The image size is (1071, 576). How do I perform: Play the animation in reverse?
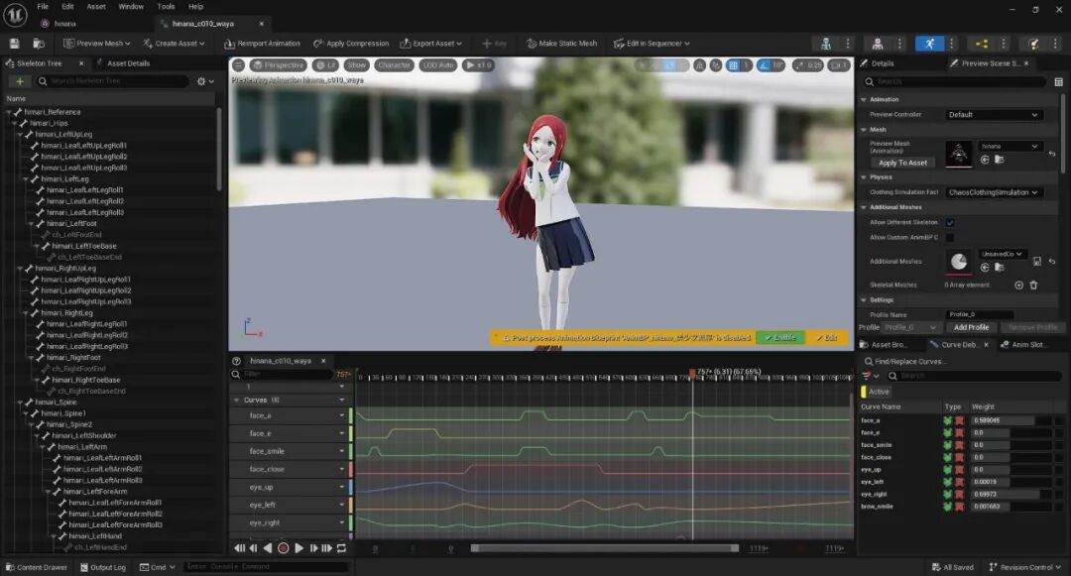pos(268,548)
